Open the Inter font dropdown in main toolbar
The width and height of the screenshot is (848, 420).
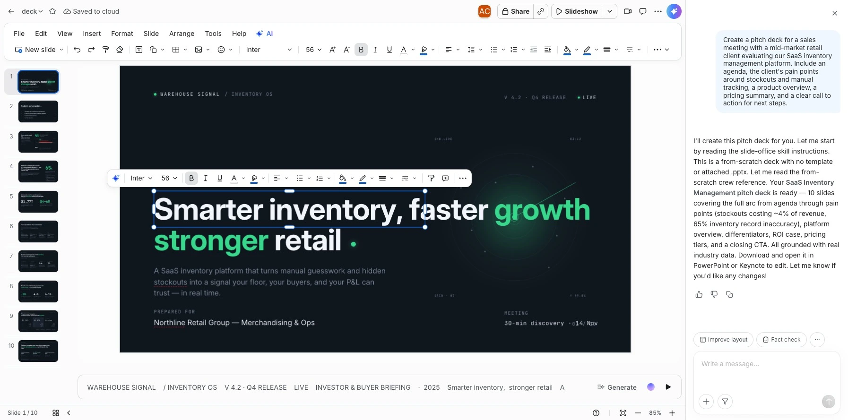269,50
